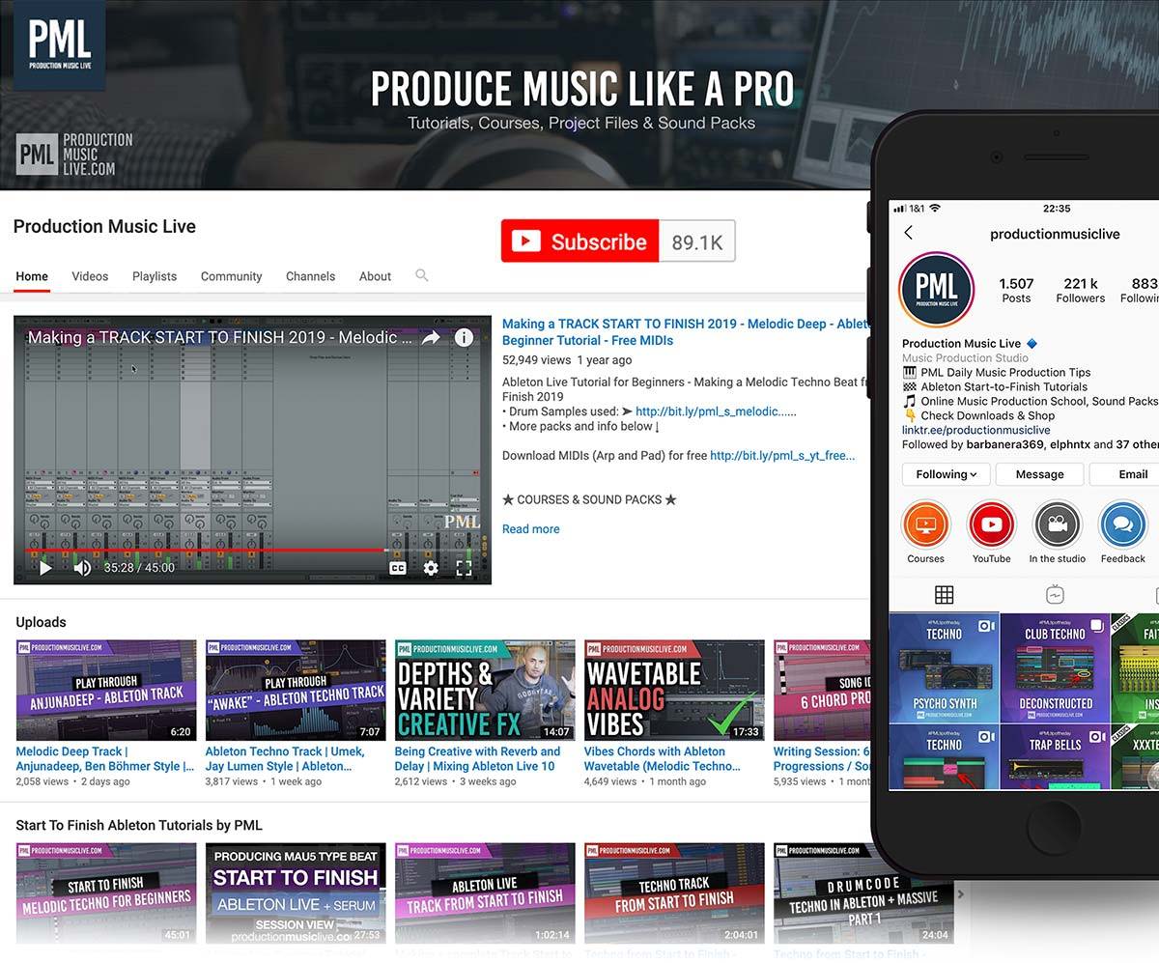Open the Techno Psycho Synth post
Viewport: 1159px width, 963px height.
point(944,667)
